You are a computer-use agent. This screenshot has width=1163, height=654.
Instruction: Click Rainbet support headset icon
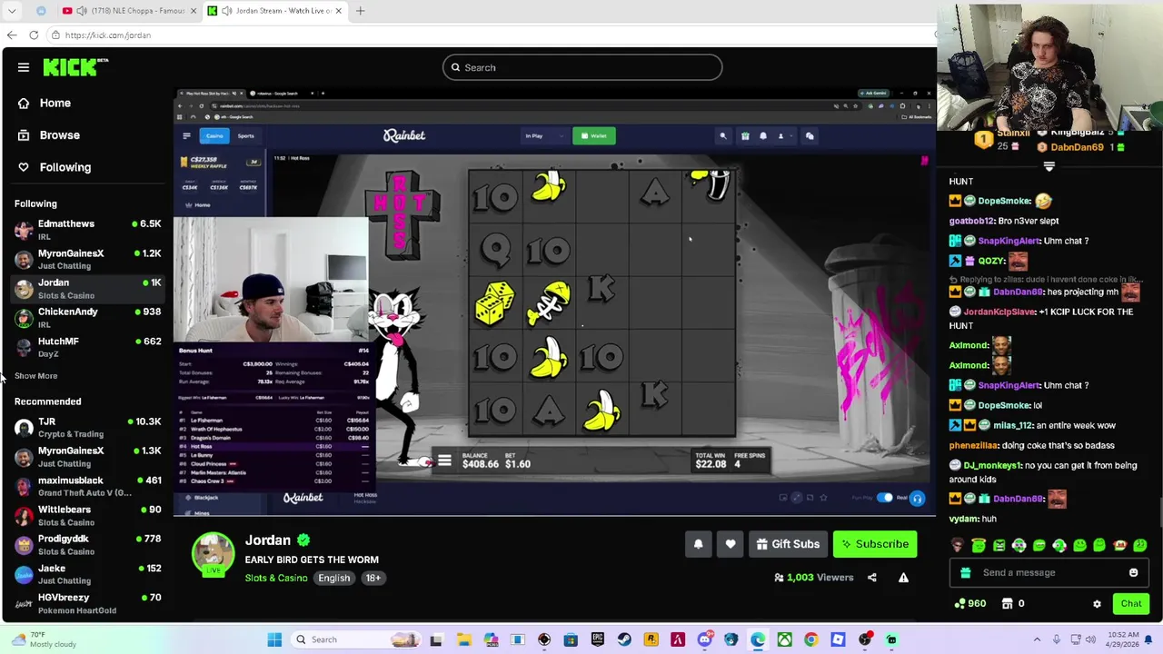(x=917, y=498)
